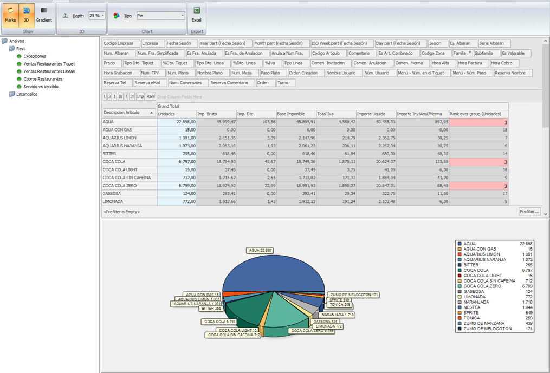
Task: Open Servido vs Vendido analysis
Action: 41,87
